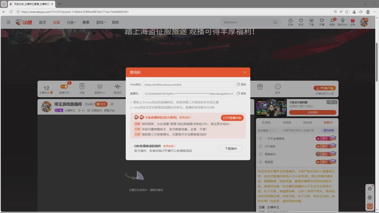Open the 赛事 navigation item
Screen dimensions: 379x213
(x=86, y=22)
